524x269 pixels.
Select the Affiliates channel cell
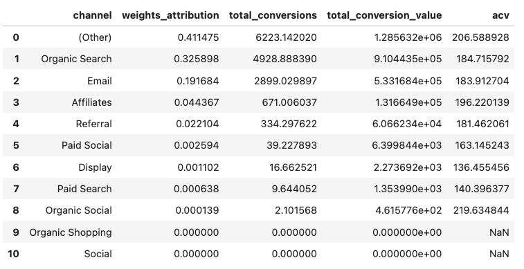coord(91,102)
